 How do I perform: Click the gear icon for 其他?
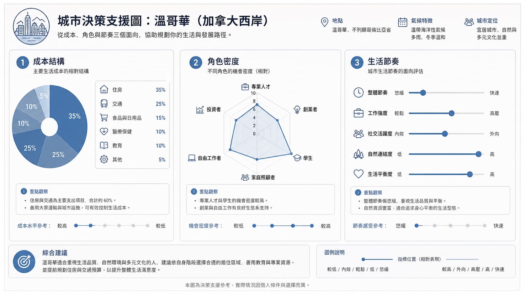(104, 159)
